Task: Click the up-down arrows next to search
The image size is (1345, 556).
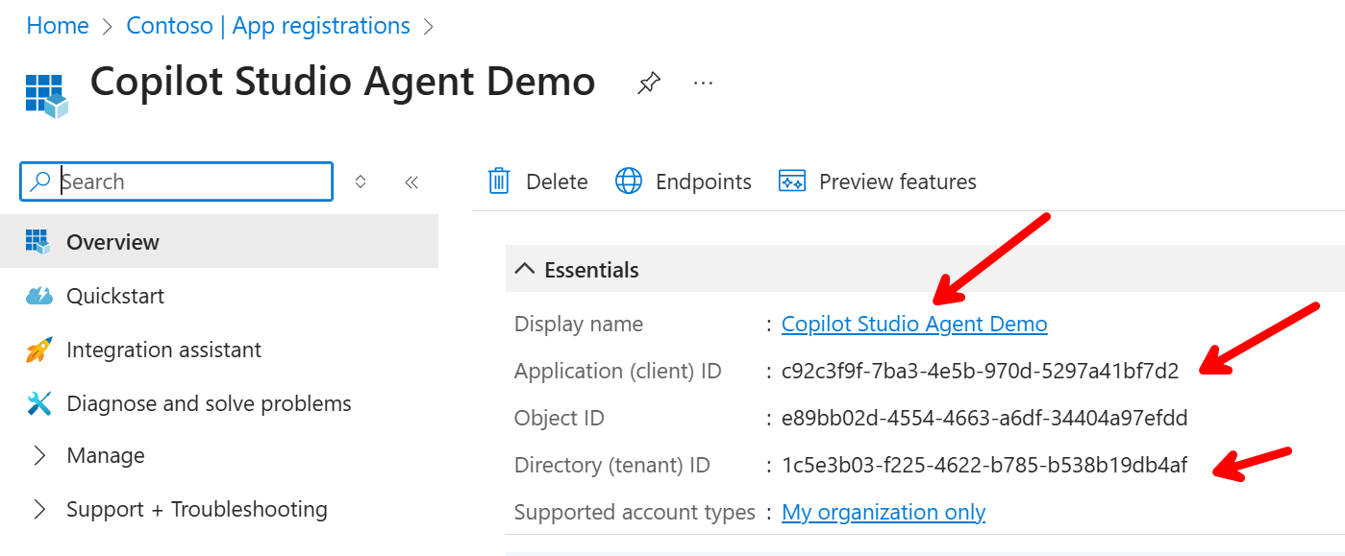Action: coord(361,181)
